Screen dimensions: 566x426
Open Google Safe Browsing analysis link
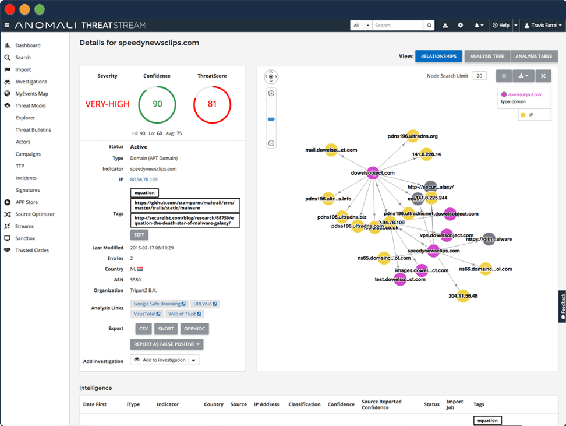pyautogui.click(x=160, y=304)
